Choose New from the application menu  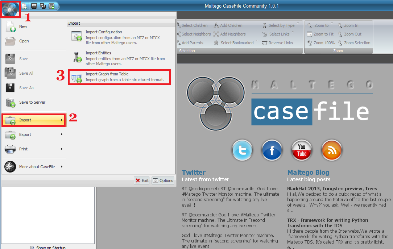click(34, 26)
